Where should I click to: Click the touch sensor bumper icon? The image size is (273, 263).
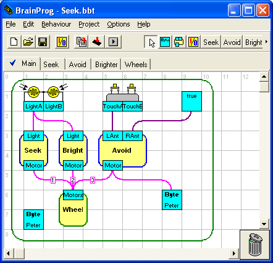(123, 92)
